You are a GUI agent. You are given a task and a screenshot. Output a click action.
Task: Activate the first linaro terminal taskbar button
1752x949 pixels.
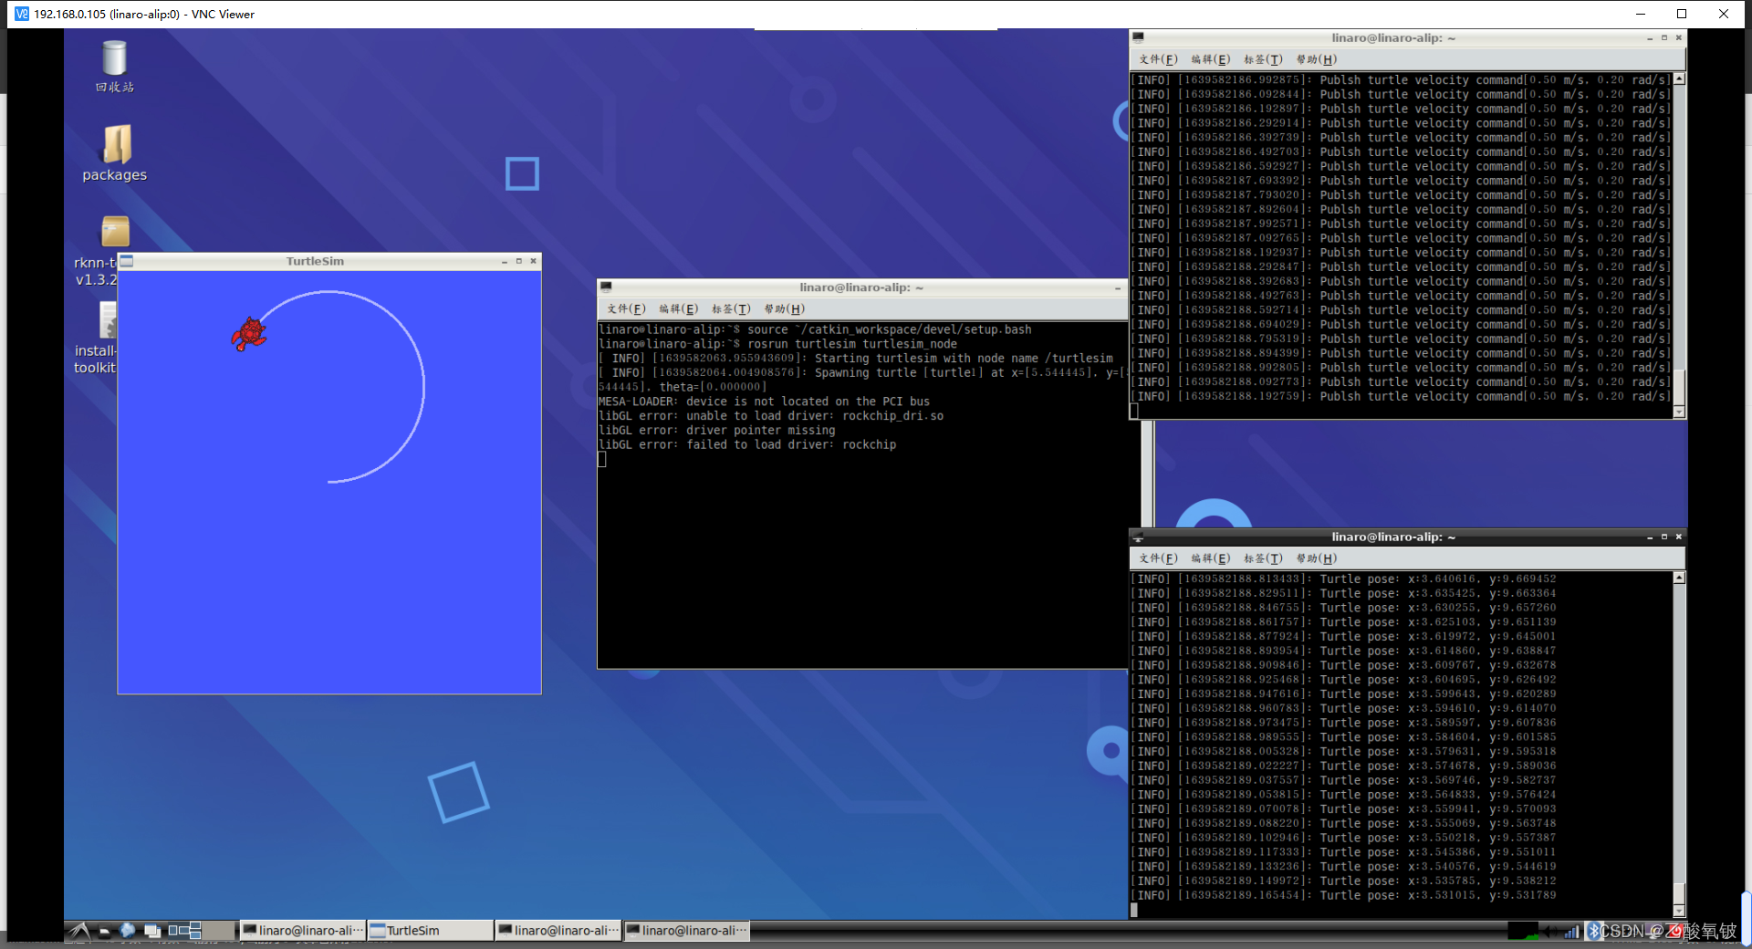point(302,930)
